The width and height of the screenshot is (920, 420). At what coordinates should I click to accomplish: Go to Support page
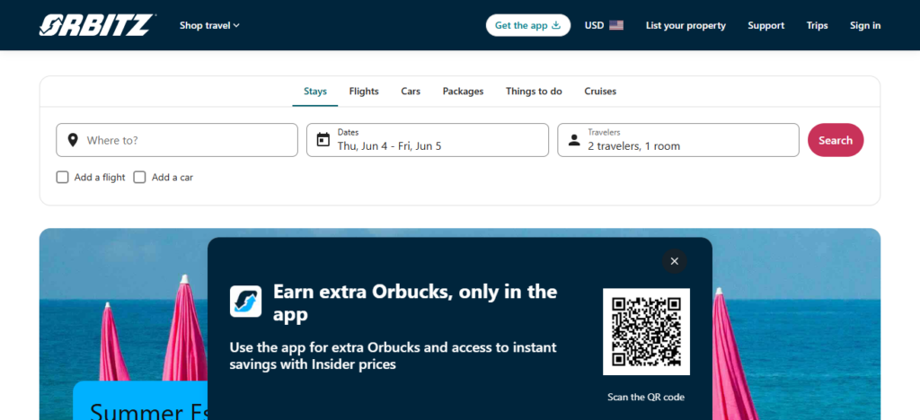[x=765, y=25]
